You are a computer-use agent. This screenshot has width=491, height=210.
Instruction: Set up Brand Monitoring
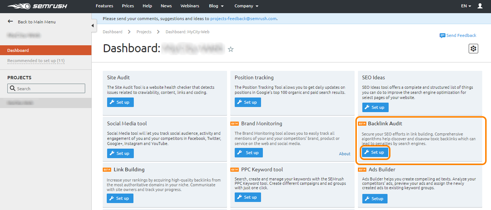coord(249,153)
